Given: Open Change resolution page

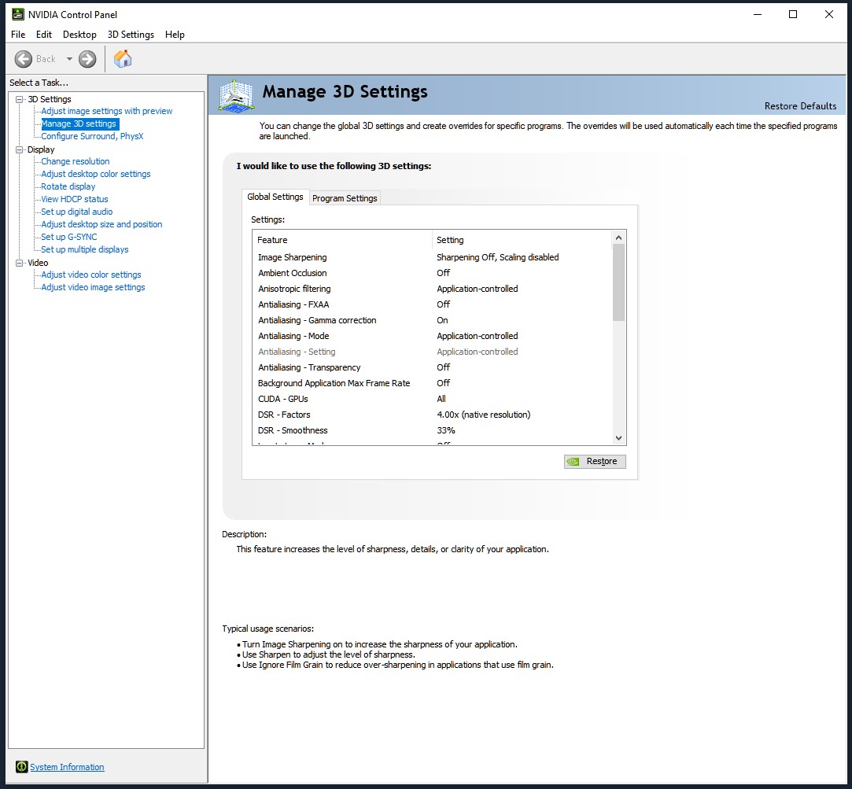Looking at the screenshot, I should tap(75, 161).
